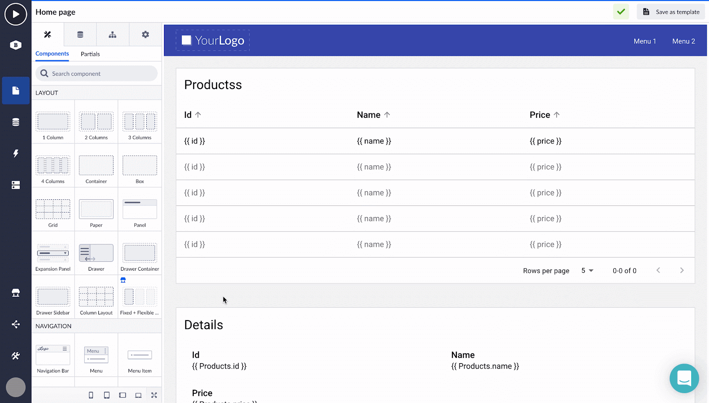
Task: Open the Tools wrench icon in sidebar
Action: 16,356
